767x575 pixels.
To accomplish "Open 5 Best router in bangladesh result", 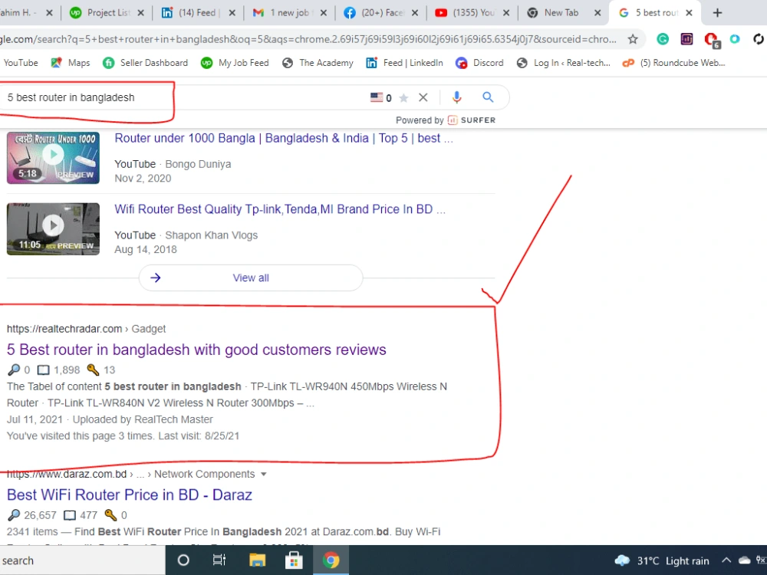I will 196,350.
